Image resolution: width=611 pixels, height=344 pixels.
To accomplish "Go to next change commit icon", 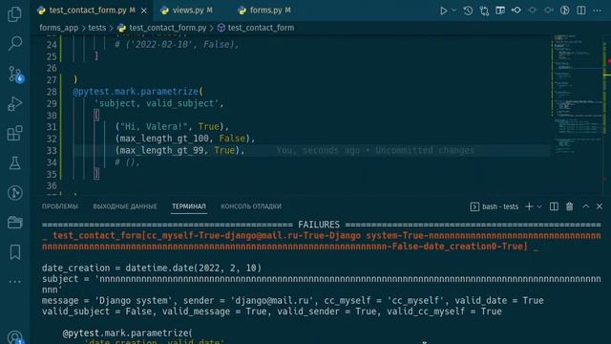I will pos(549,11).
